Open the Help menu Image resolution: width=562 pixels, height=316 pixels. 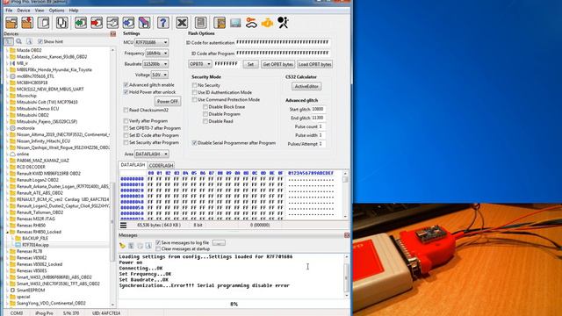pyautogui.click(x=74, y=11)
